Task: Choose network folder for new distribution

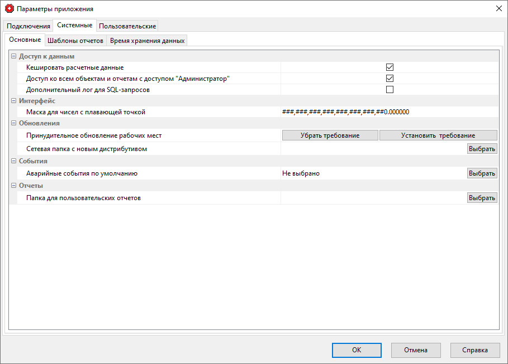Action: tap(482, 149)
